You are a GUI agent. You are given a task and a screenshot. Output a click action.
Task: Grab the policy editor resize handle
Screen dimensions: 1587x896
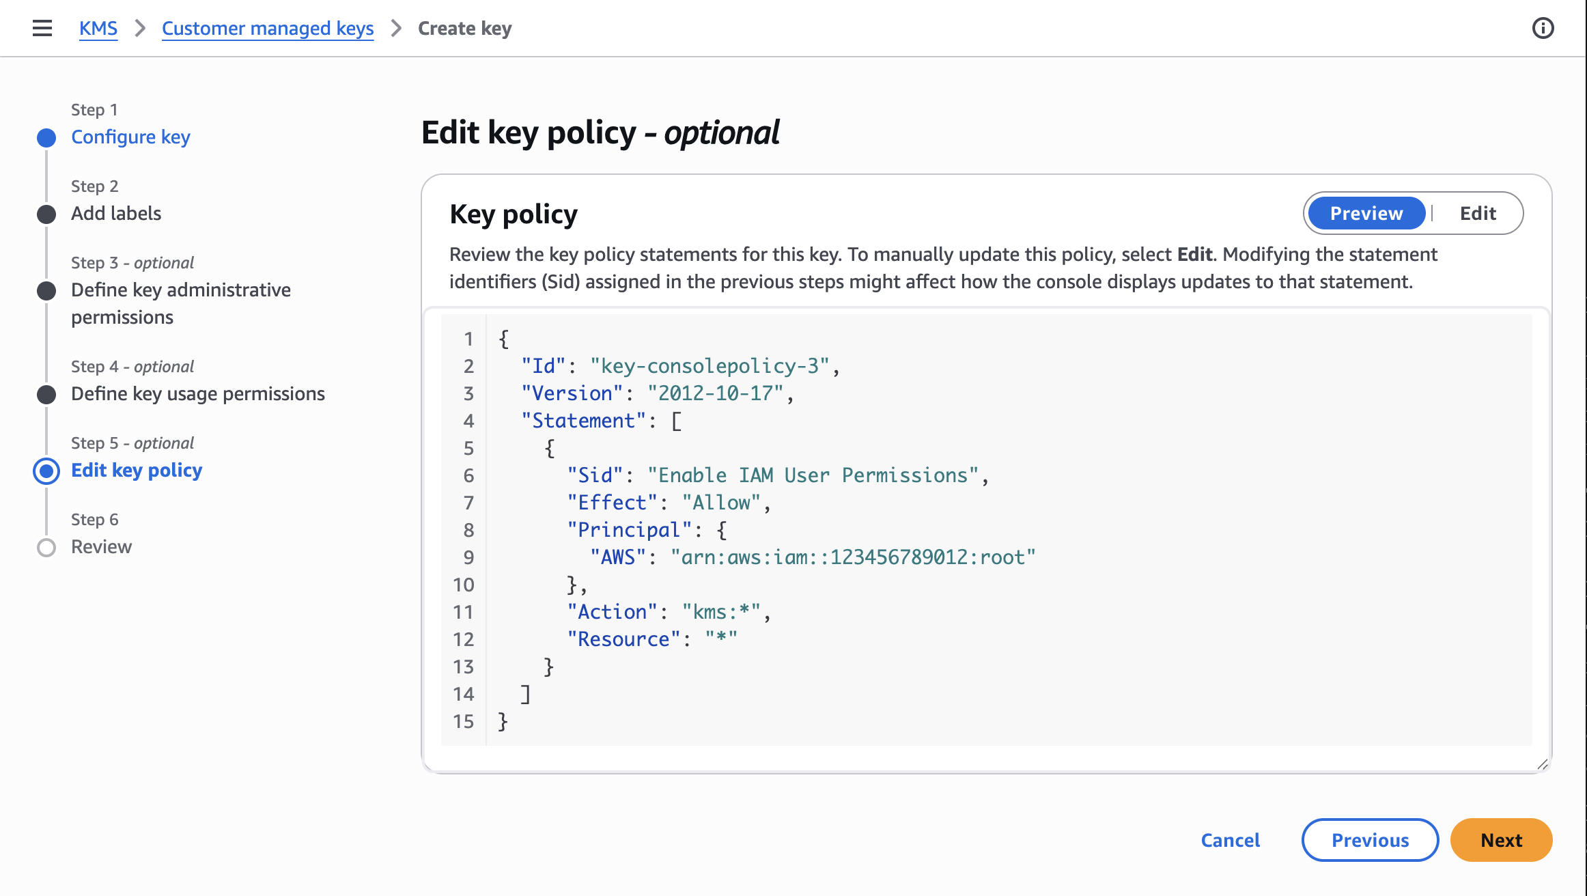click(x=1543, y=764)
